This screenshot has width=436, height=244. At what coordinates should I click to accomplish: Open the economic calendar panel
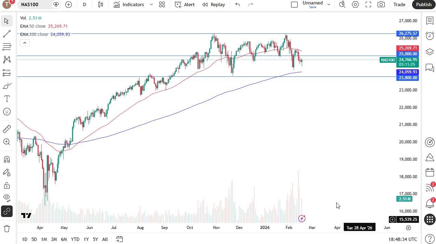(430, 172)
